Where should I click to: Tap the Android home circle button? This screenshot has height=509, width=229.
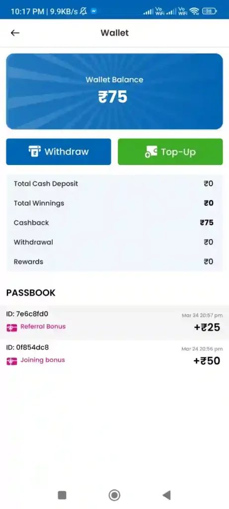[114, 495]
